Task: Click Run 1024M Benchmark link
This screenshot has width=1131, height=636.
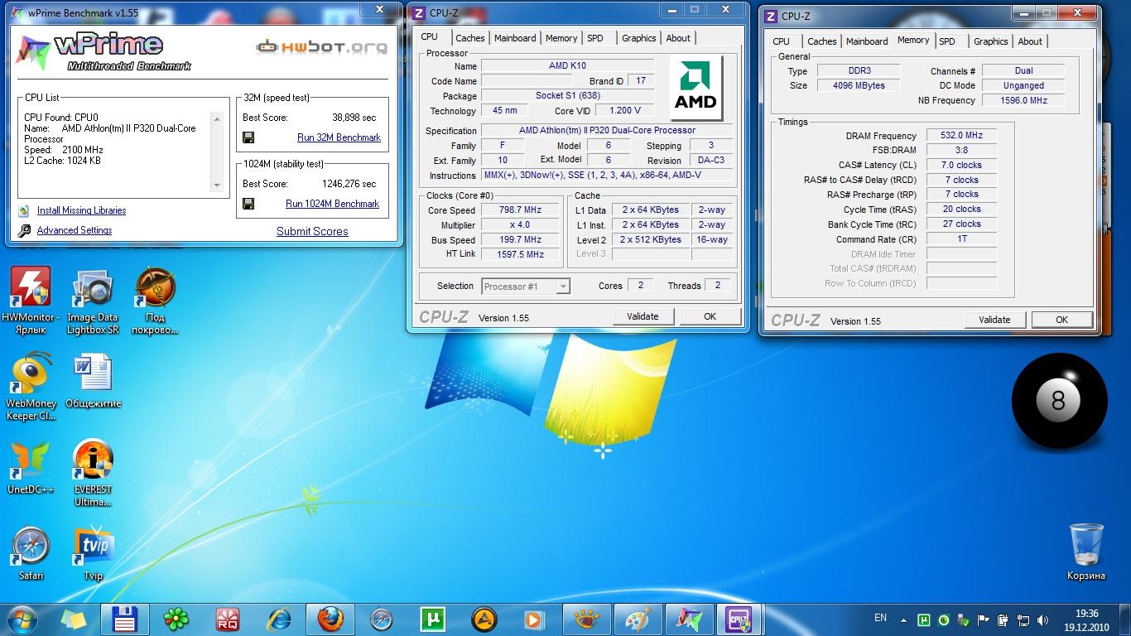Action: coord(332,204)
